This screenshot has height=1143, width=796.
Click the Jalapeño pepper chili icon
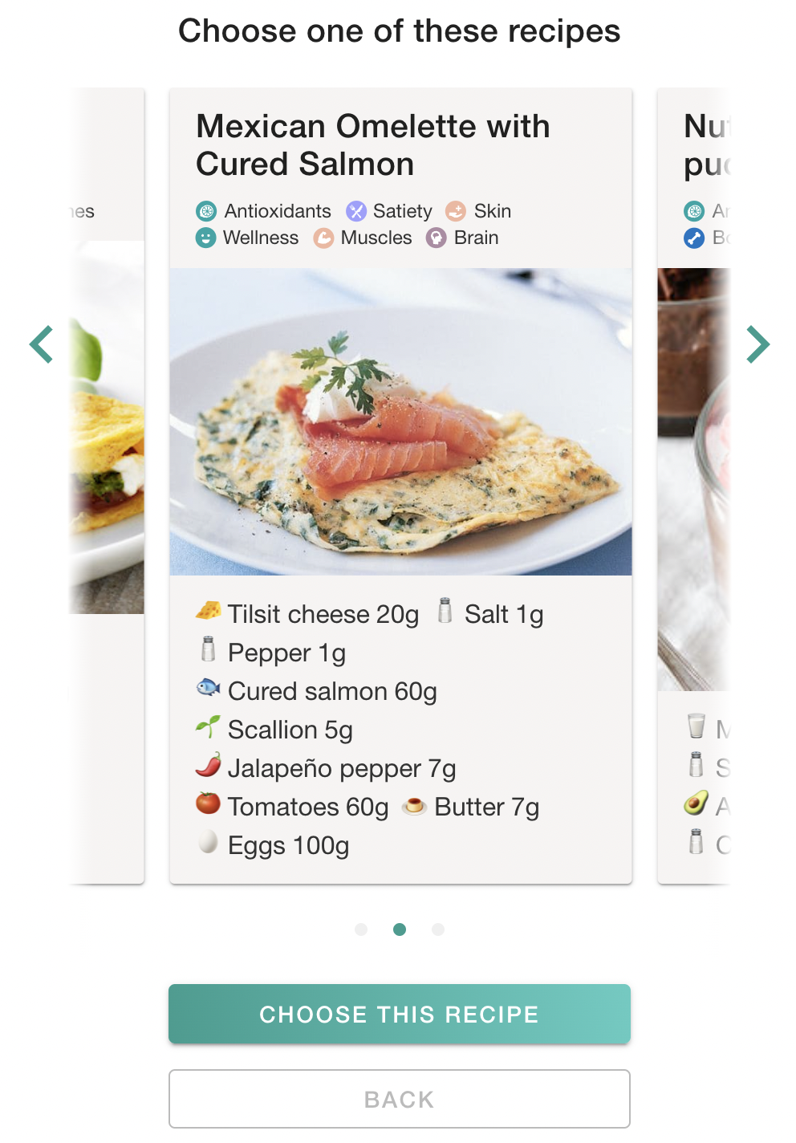[209, 765]
